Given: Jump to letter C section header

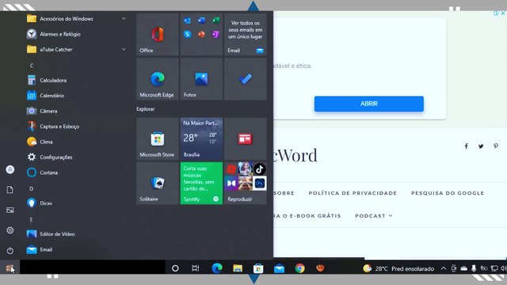Looking at the screenshot, I should click(32, 66).
